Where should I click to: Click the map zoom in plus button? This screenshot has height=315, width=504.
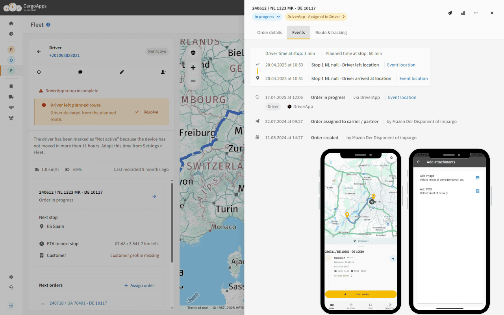tap(193, 67)
